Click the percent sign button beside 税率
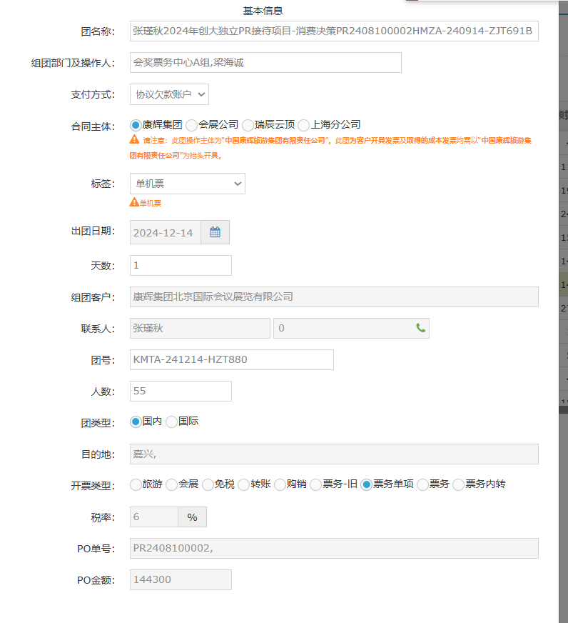 (192, 517)
